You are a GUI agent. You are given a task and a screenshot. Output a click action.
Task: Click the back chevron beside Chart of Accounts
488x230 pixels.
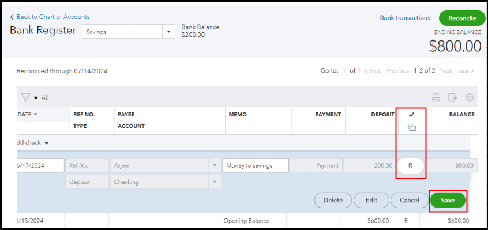coord(12,17)
